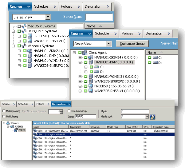Click Max Number of Streams spinner arrows
Viewport: 185px width, 168px height.
[x=61, y=112]
